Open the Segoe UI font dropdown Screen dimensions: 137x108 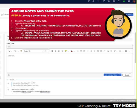(x=33, y=51)
